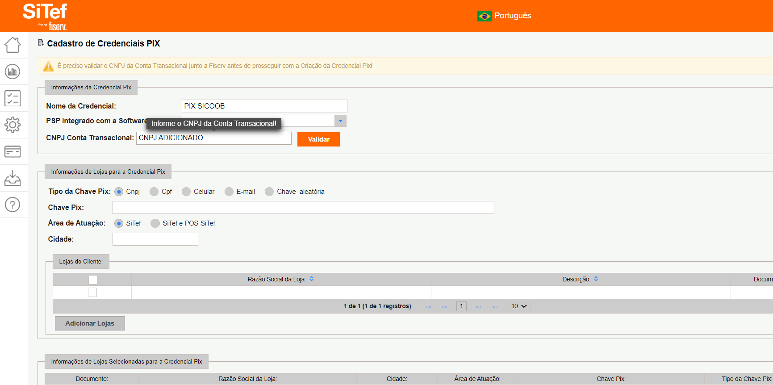Click the 'Informações da Credencial Pix' section label
This screenshot has height=385, width=773.
point(91,88)
